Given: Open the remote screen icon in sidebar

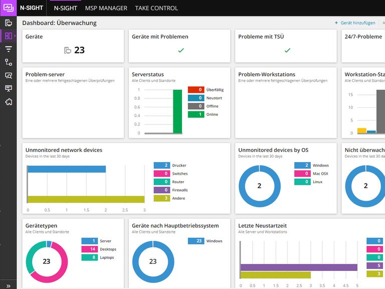Looking at the screenshot, I should (9, 88).
